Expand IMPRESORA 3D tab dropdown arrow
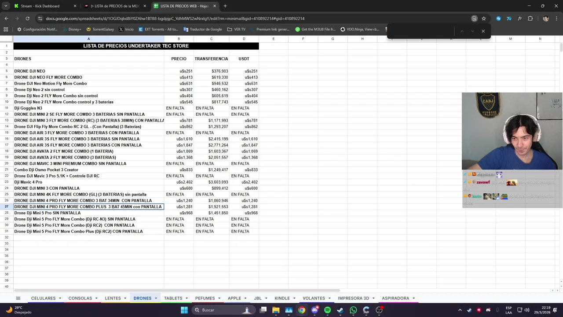Viewport: 563px width, 317px height. (x=373, y=299)
